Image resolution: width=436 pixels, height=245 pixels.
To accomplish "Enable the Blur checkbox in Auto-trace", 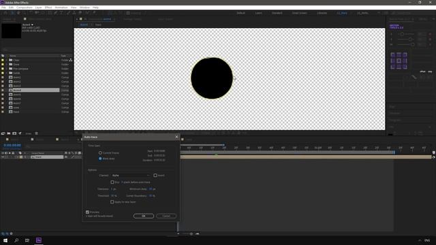I will [112, 182].
